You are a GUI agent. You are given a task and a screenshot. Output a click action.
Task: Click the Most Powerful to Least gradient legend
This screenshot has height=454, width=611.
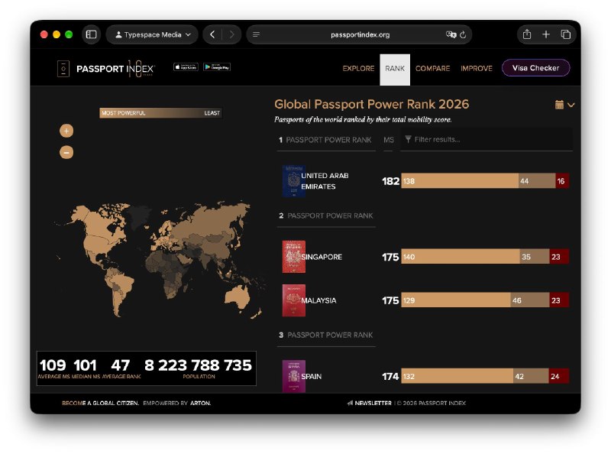point(160,113)
